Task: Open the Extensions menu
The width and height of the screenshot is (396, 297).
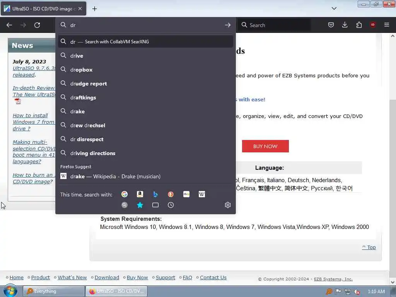Action: coord(359,25)
